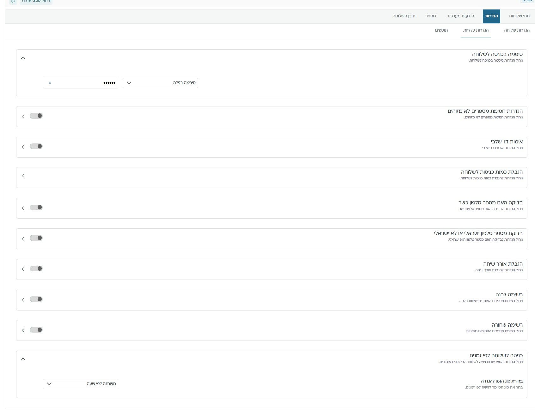Toggle the רשימה שחורה switch
The image size is (535, 410).
point(36,330)
